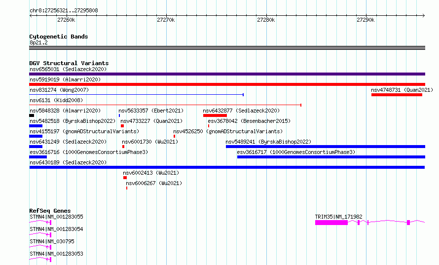
Task: Click the Cytogenetic Bands track title
Action: (x=59, y=37)
